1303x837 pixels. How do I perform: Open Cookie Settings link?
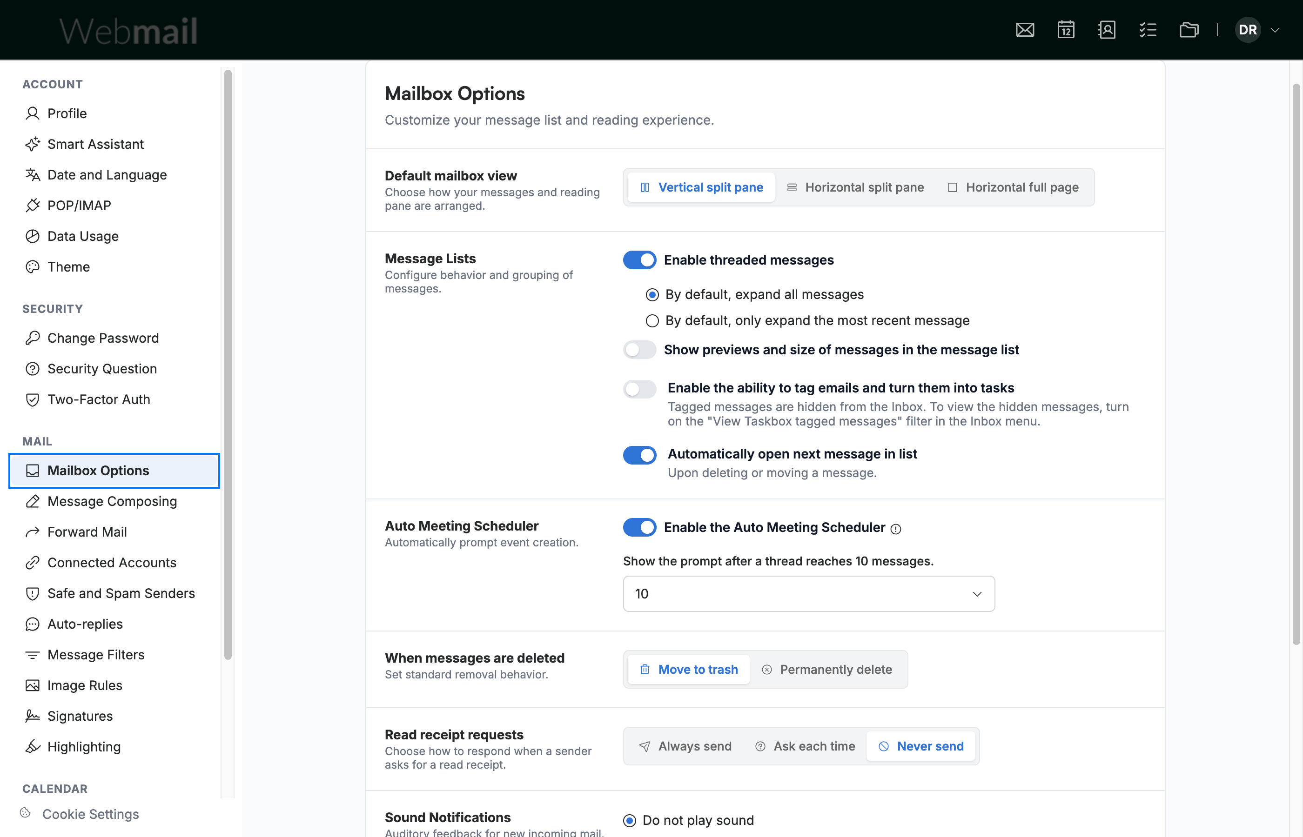click(x=90, y=814)
